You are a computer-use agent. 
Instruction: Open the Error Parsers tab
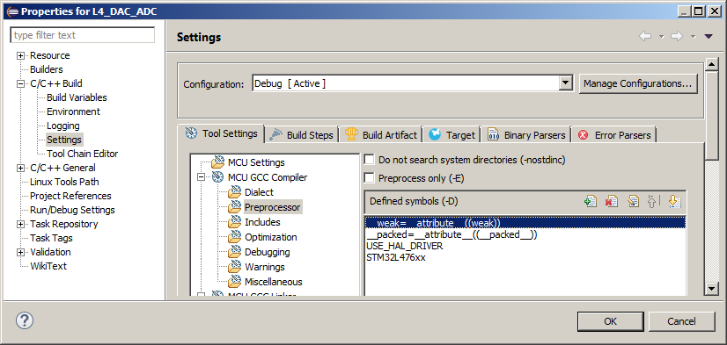614,134
